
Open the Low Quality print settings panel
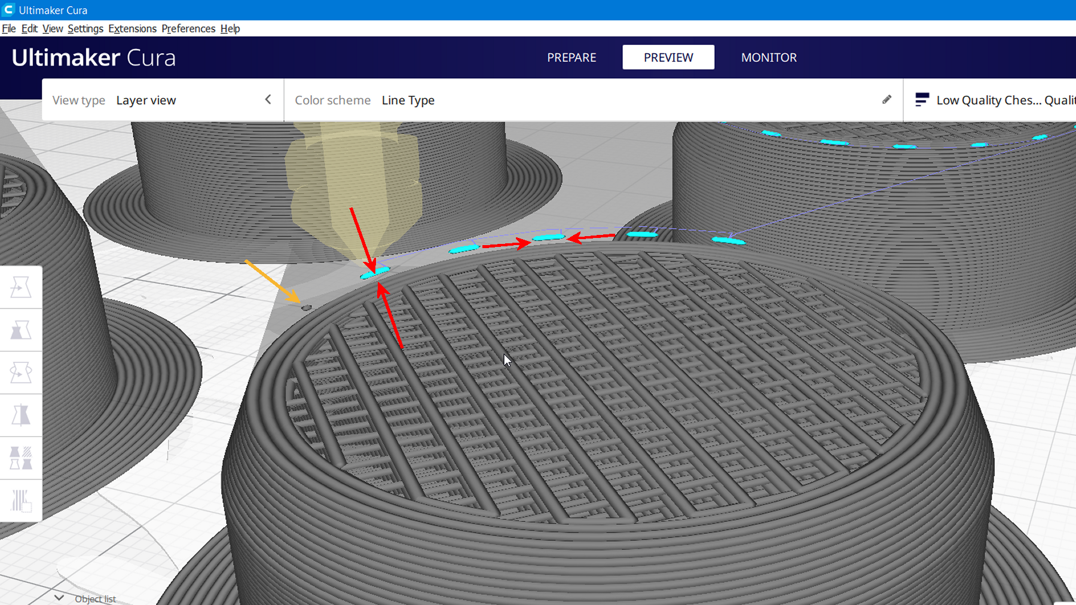click(1004, 100)
